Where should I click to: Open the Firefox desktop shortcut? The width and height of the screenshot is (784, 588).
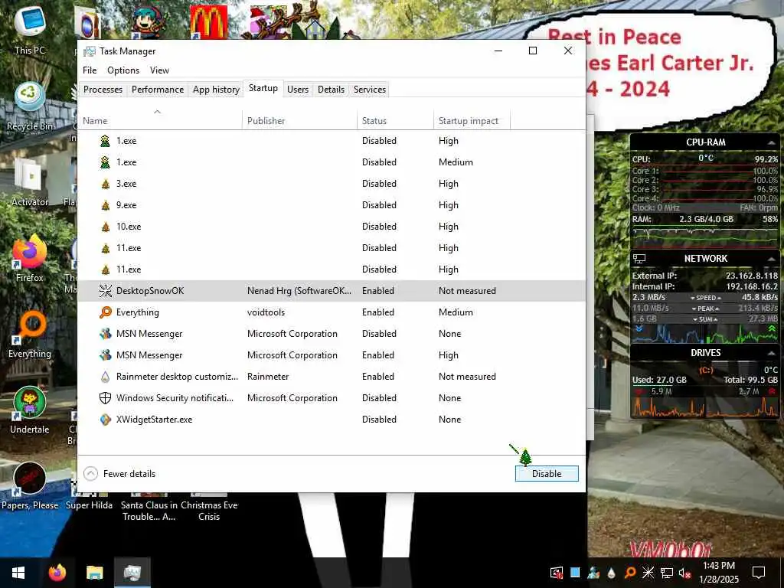tap(30, 258)
